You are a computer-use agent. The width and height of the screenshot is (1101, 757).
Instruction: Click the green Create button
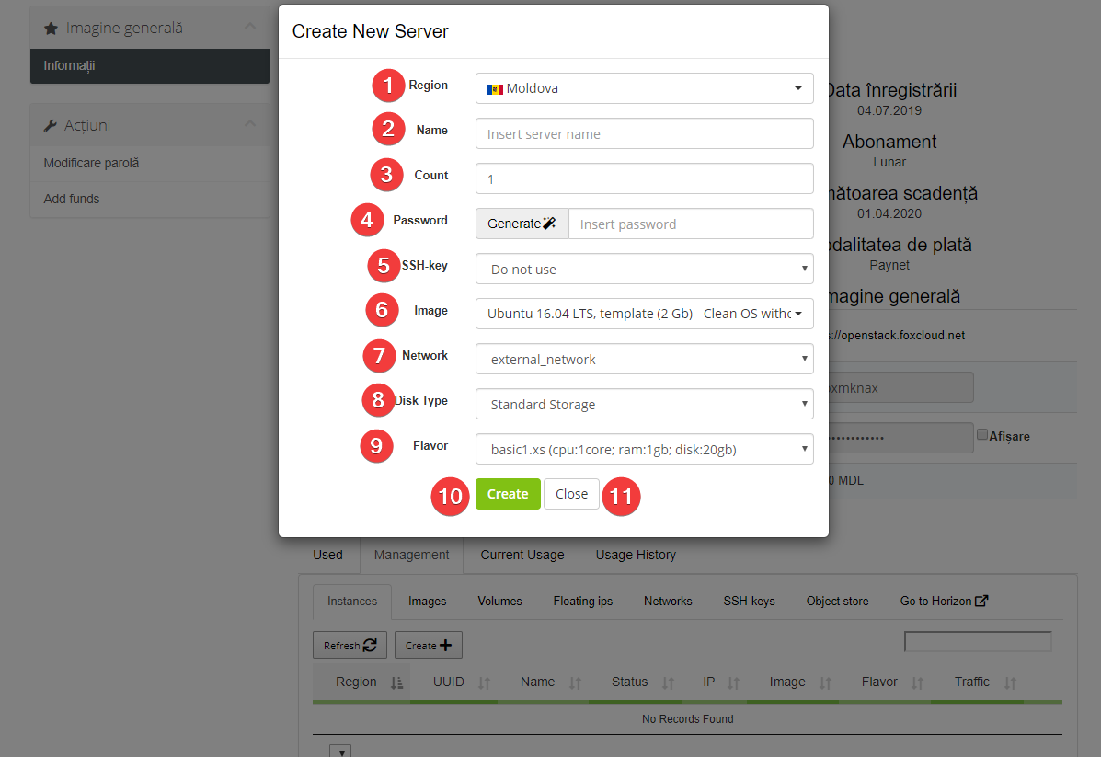pos(508,494)
